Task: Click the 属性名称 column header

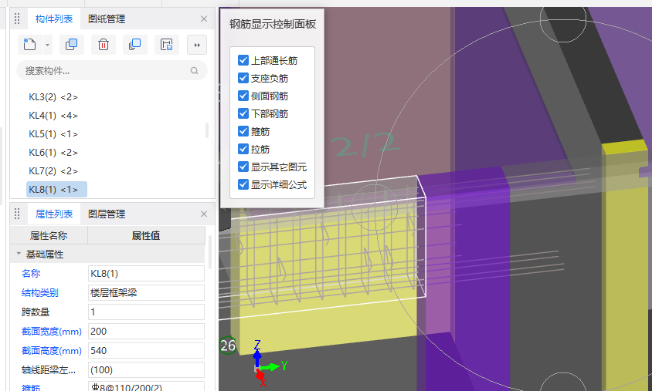Action: pyautogui.click(x=49, y=236)
